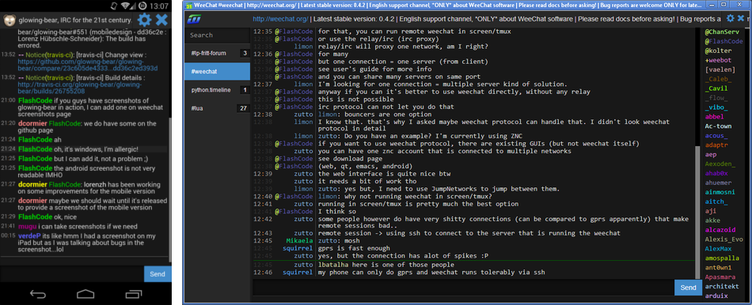
Task: Close mobile glowing-bear with the blue X
Action: click(x=162, y=20)
